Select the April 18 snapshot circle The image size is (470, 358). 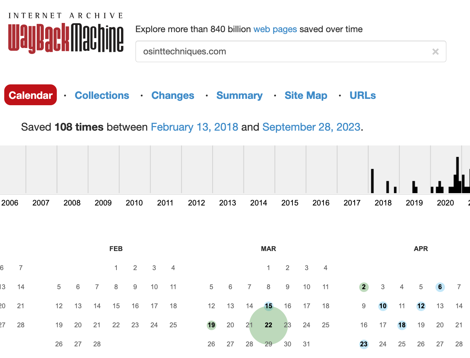point(402,325)
